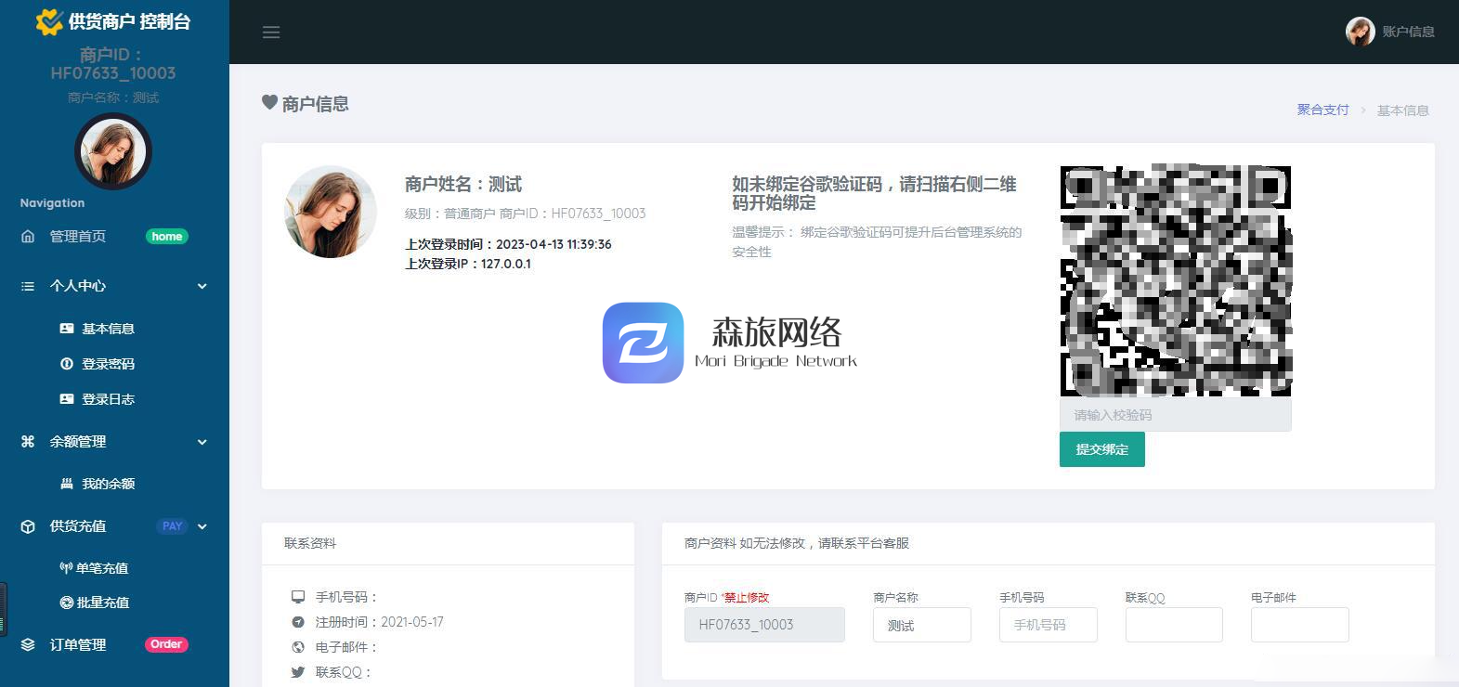Open the 余额管理 menu
This screenshot has height=687, width=1459.
[78, 442]
